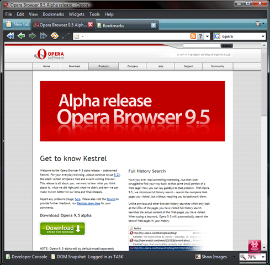Click the wand icon in the toolbar
The width and height of the screenshot is (270, 265).
[x=66, y=36]
